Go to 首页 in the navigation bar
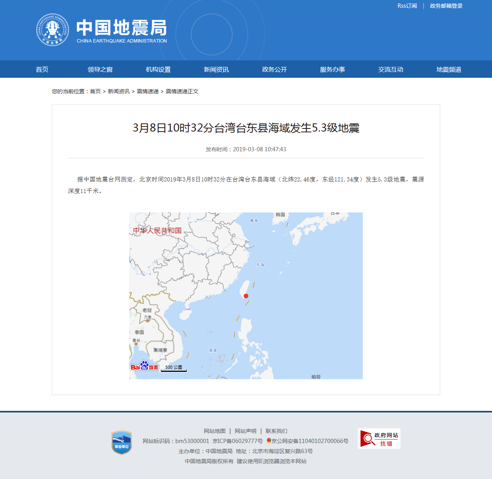The image size is (492, 479). tap(42, 69)
